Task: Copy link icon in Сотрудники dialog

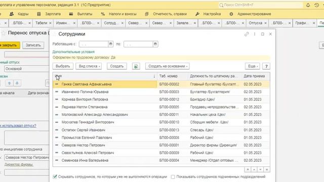Action: (247, 34)
